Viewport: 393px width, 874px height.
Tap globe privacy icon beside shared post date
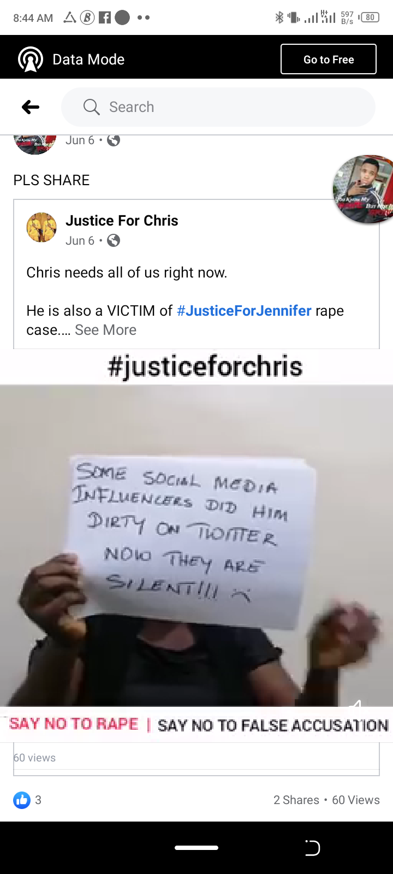click(x=113, y=240)
